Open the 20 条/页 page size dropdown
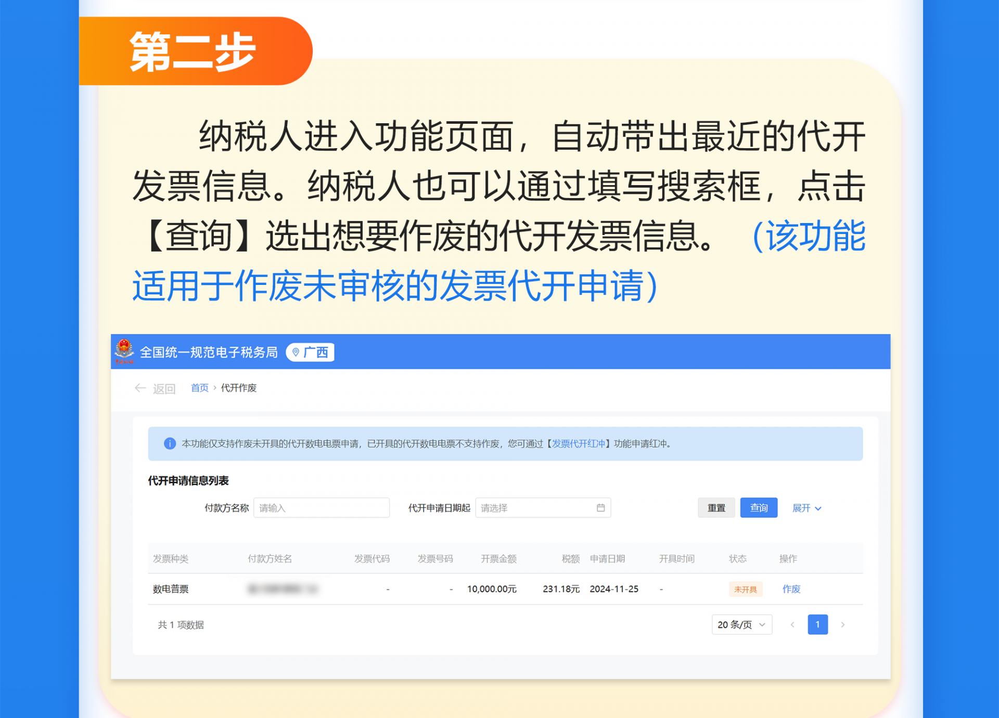 [741, 624]
